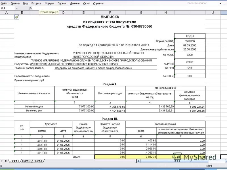Select the 1 114,06 cash expense cell
Image resolution: width=227 pixels, height=170 pixels.
(141, 144)
